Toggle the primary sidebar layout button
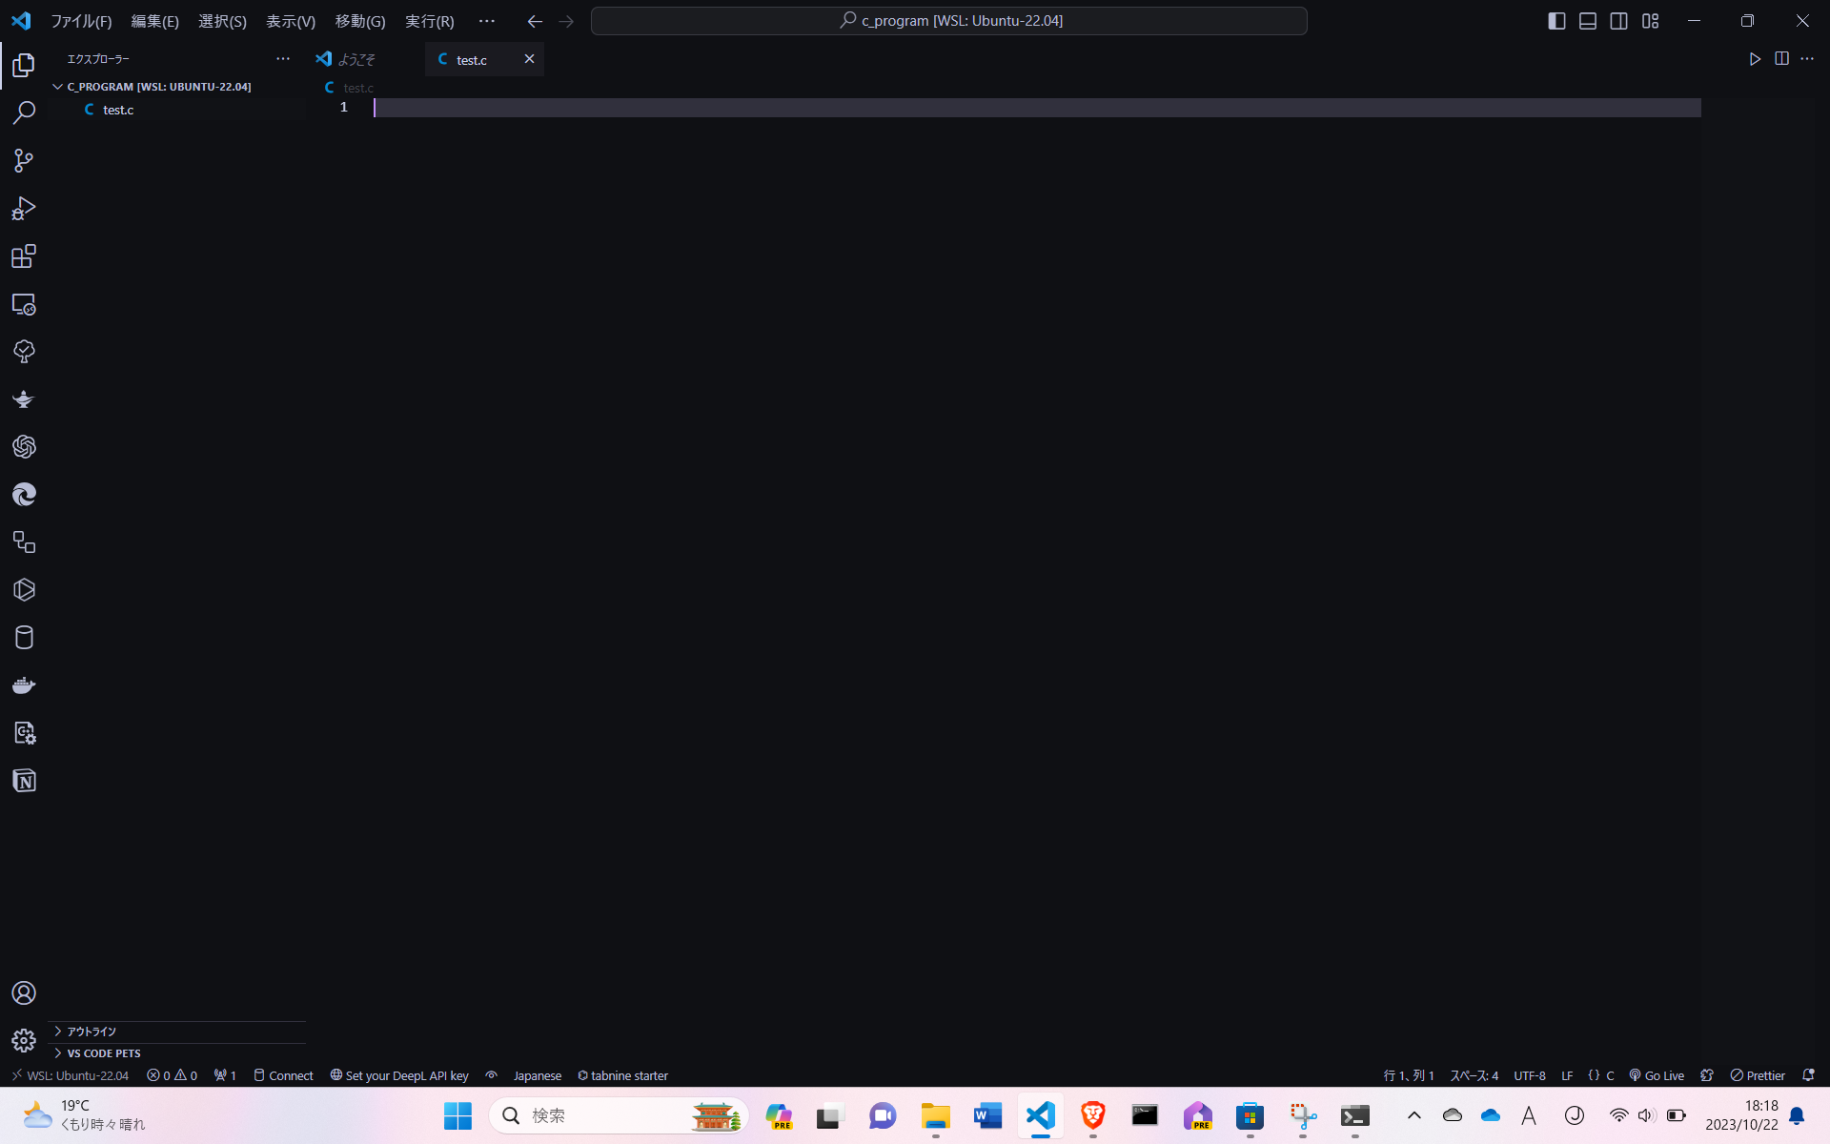1830x1144 pixels. coord(1556,21)
